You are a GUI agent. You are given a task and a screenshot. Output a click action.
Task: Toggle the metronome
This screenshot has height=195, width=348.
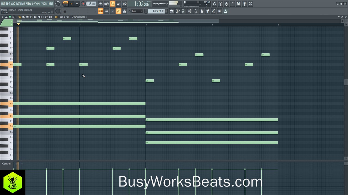pos(101,4)
